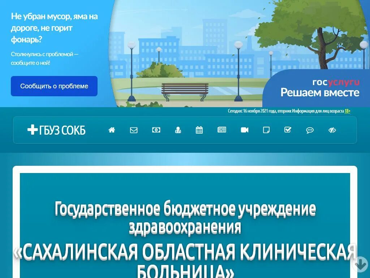
Task: Click 'Государственное бюджетное учреждение' heading text
Action: click(185, 208)
